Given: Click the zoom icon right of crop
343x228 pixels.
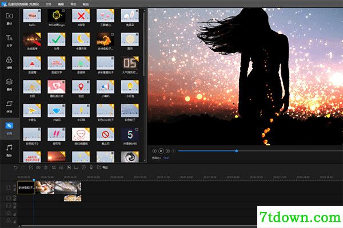Looking at the screenshot, I should (61, 168).
